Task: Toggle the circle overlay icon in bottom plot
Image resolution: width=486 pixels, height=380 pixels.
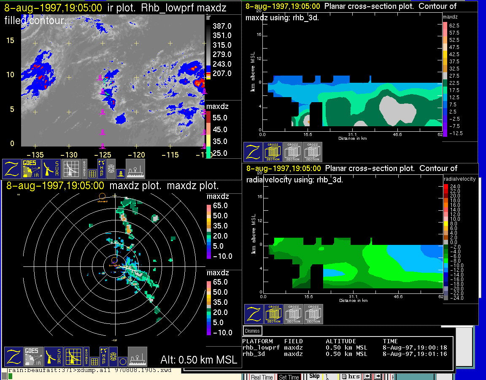Action: tap(122, 361)
